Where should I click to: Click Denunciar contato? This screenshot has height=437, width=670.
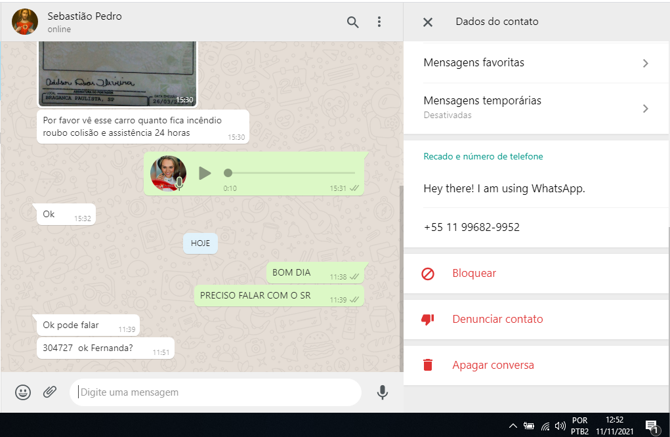click(x=497, y=320)
